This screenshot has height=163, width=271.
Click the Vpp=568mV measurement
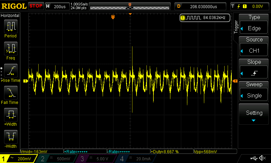[x=215, y=151]
